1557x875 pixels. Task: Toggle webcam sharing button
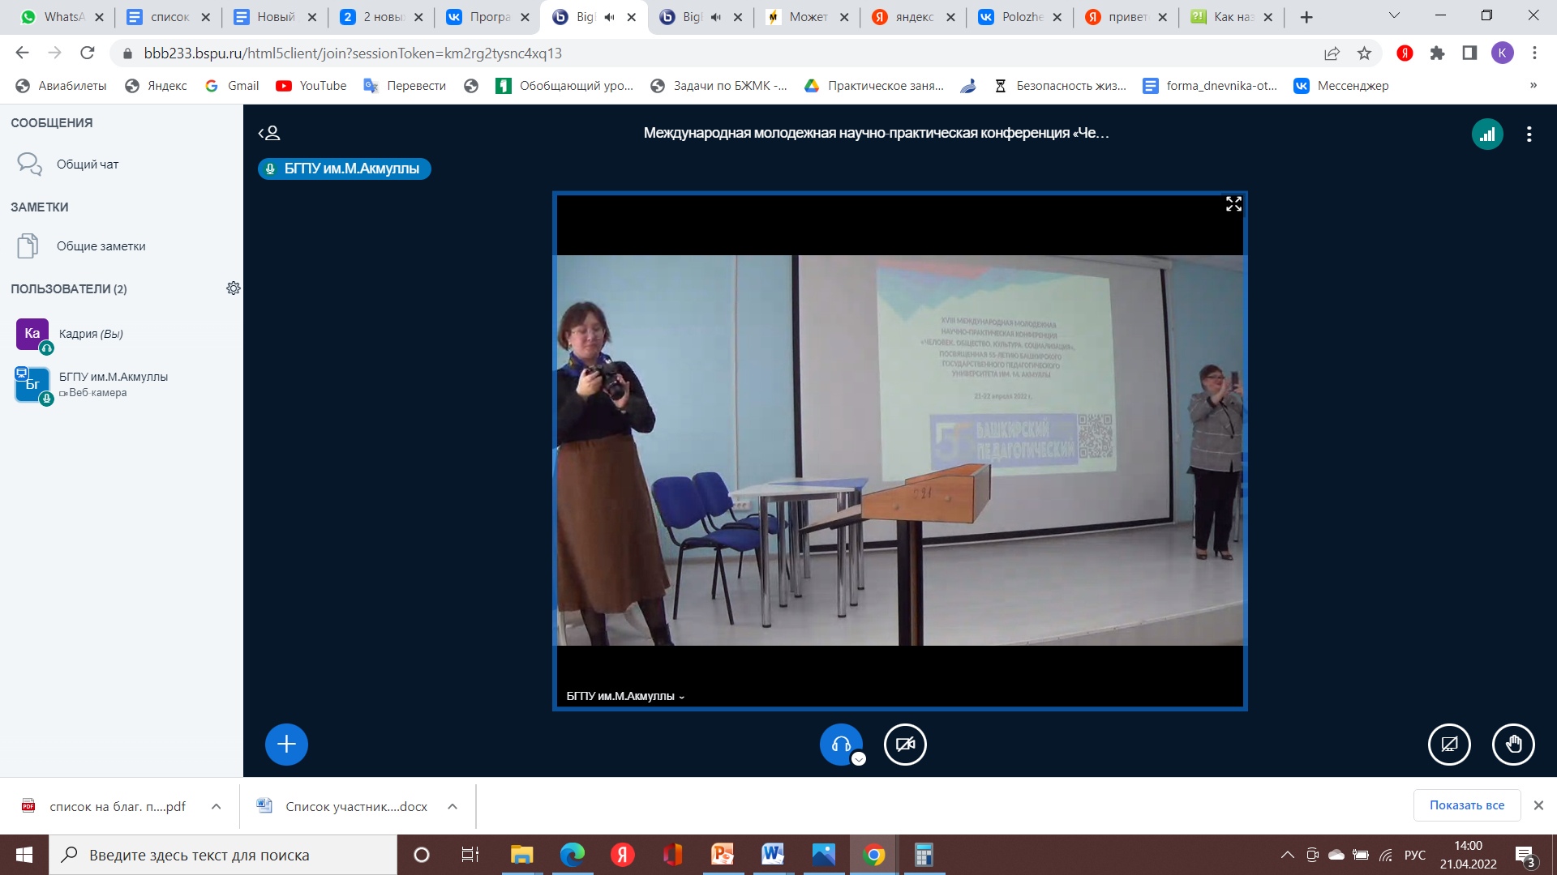(x=905, y=744)
